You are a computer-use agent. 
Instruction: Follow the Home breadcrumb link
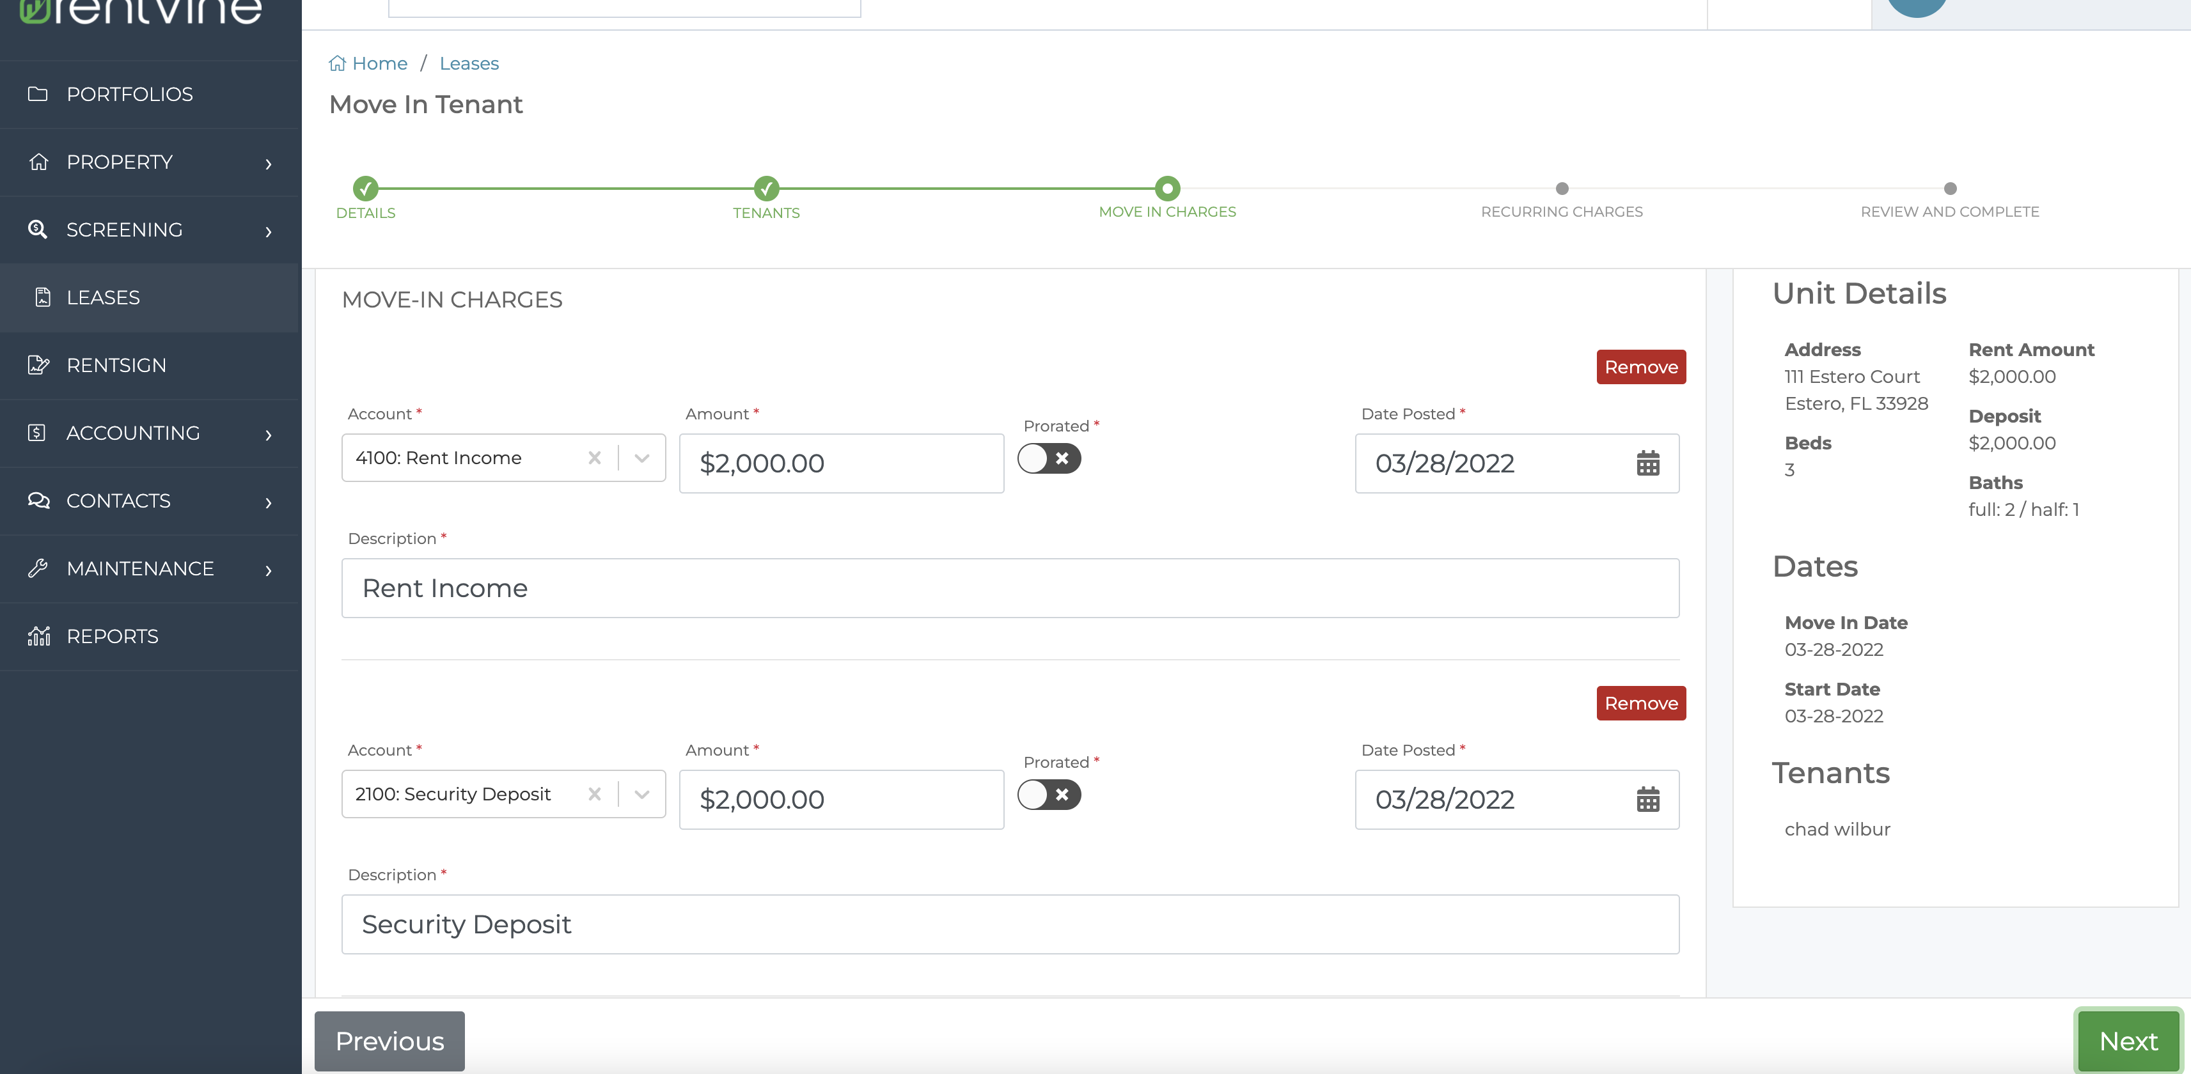[x=379, y=63]
